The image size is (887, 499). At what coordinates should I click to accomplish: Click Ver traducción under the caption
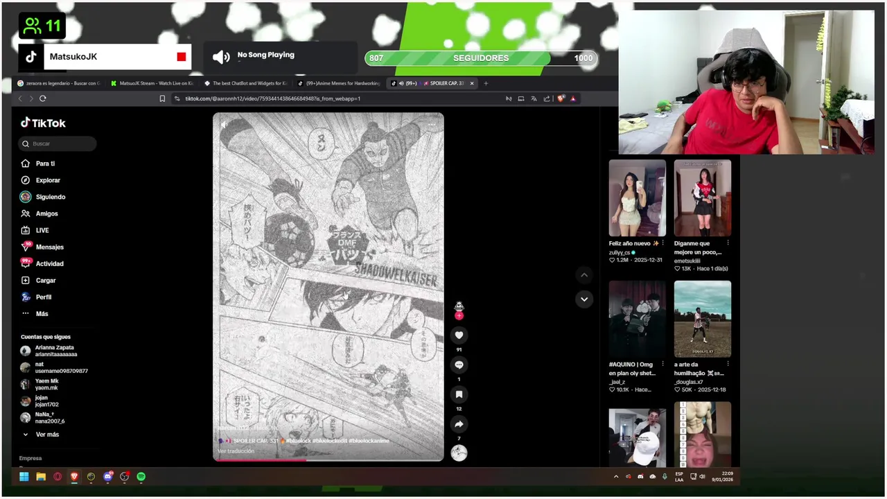(236, 451)
